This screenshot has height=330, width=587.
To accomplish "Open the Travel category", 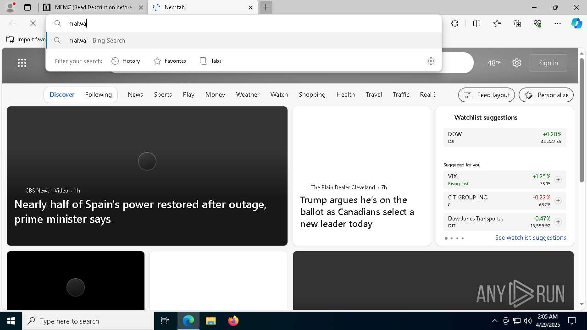I will 374,94.
